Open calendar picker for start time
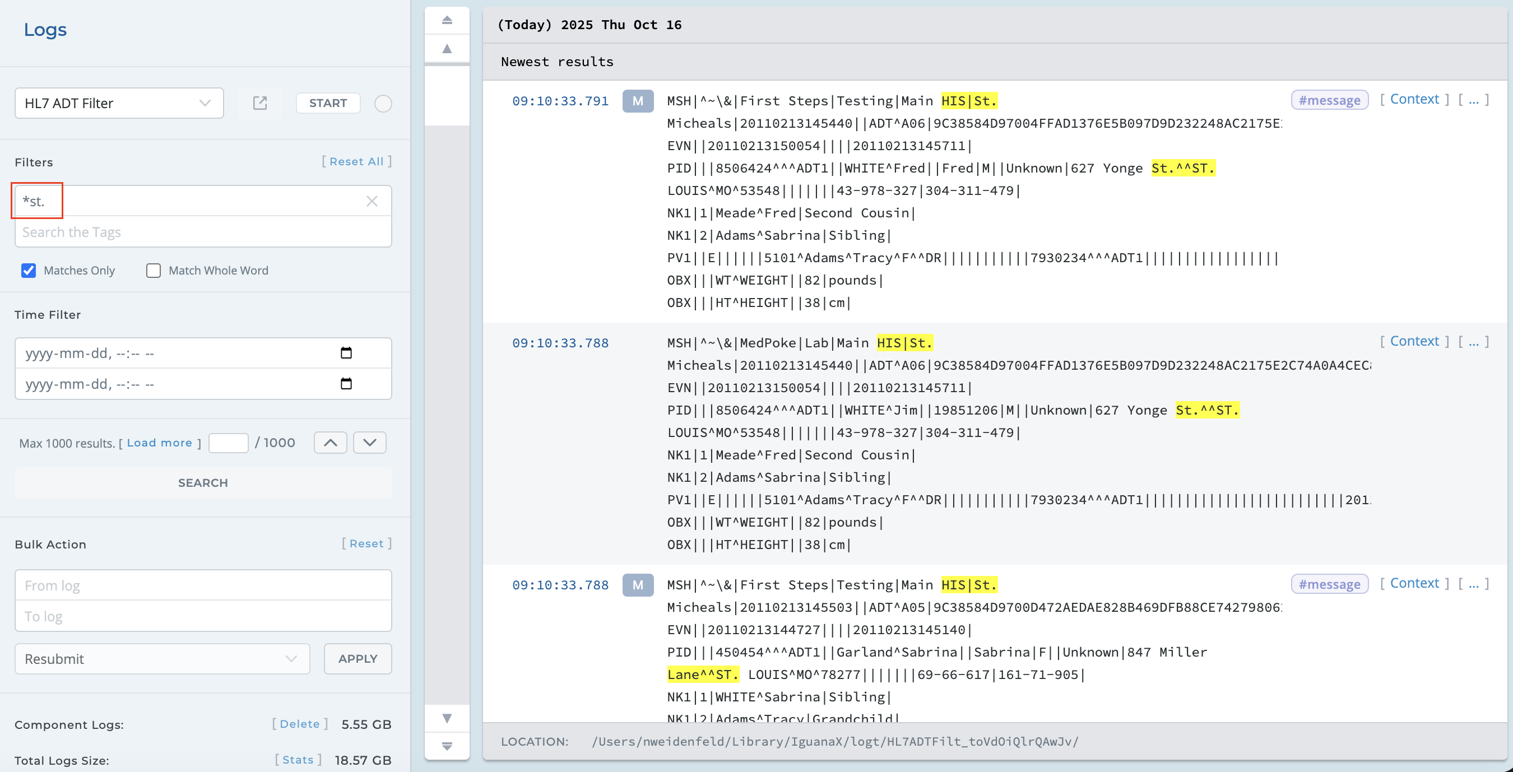 346,353
